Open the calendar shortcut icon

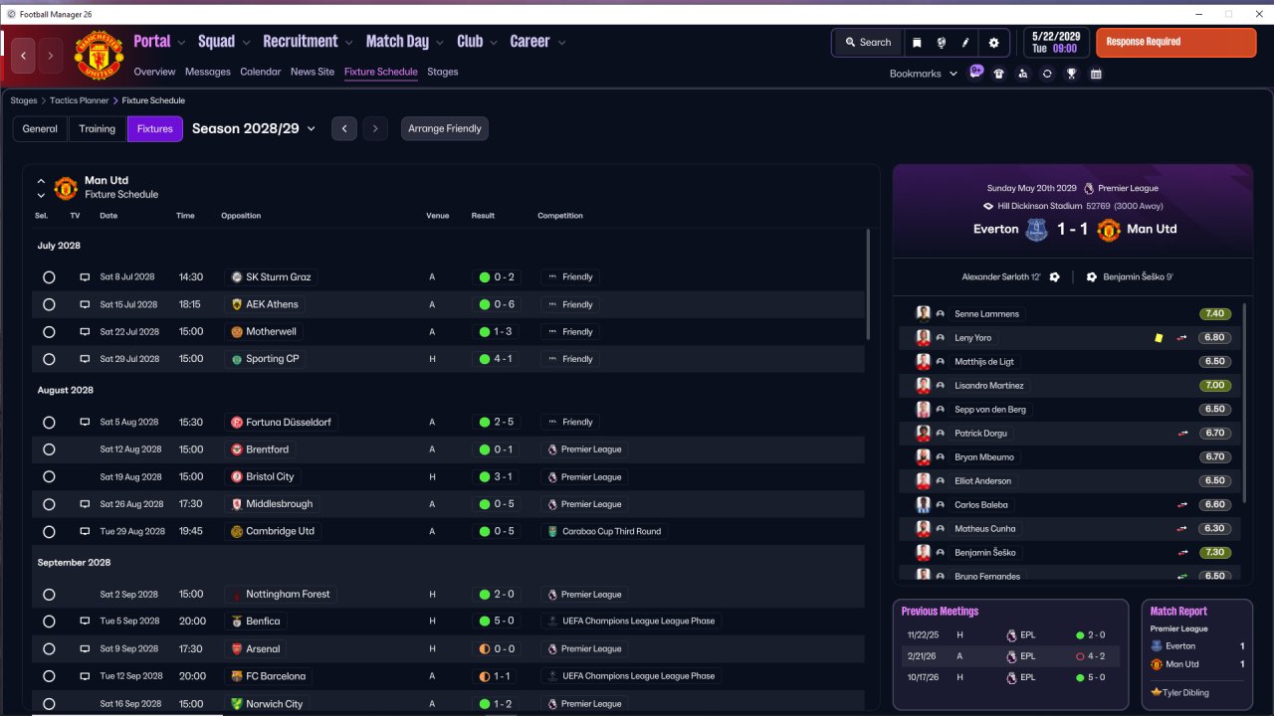point(1096,74)
